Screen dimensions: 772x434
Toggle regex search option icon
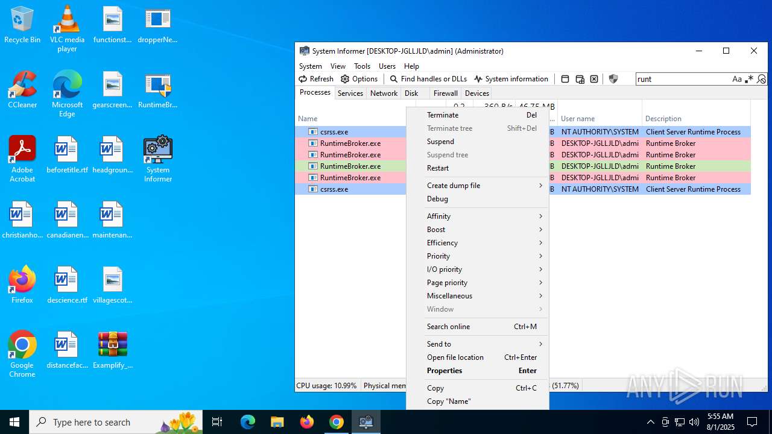[749, 79]
